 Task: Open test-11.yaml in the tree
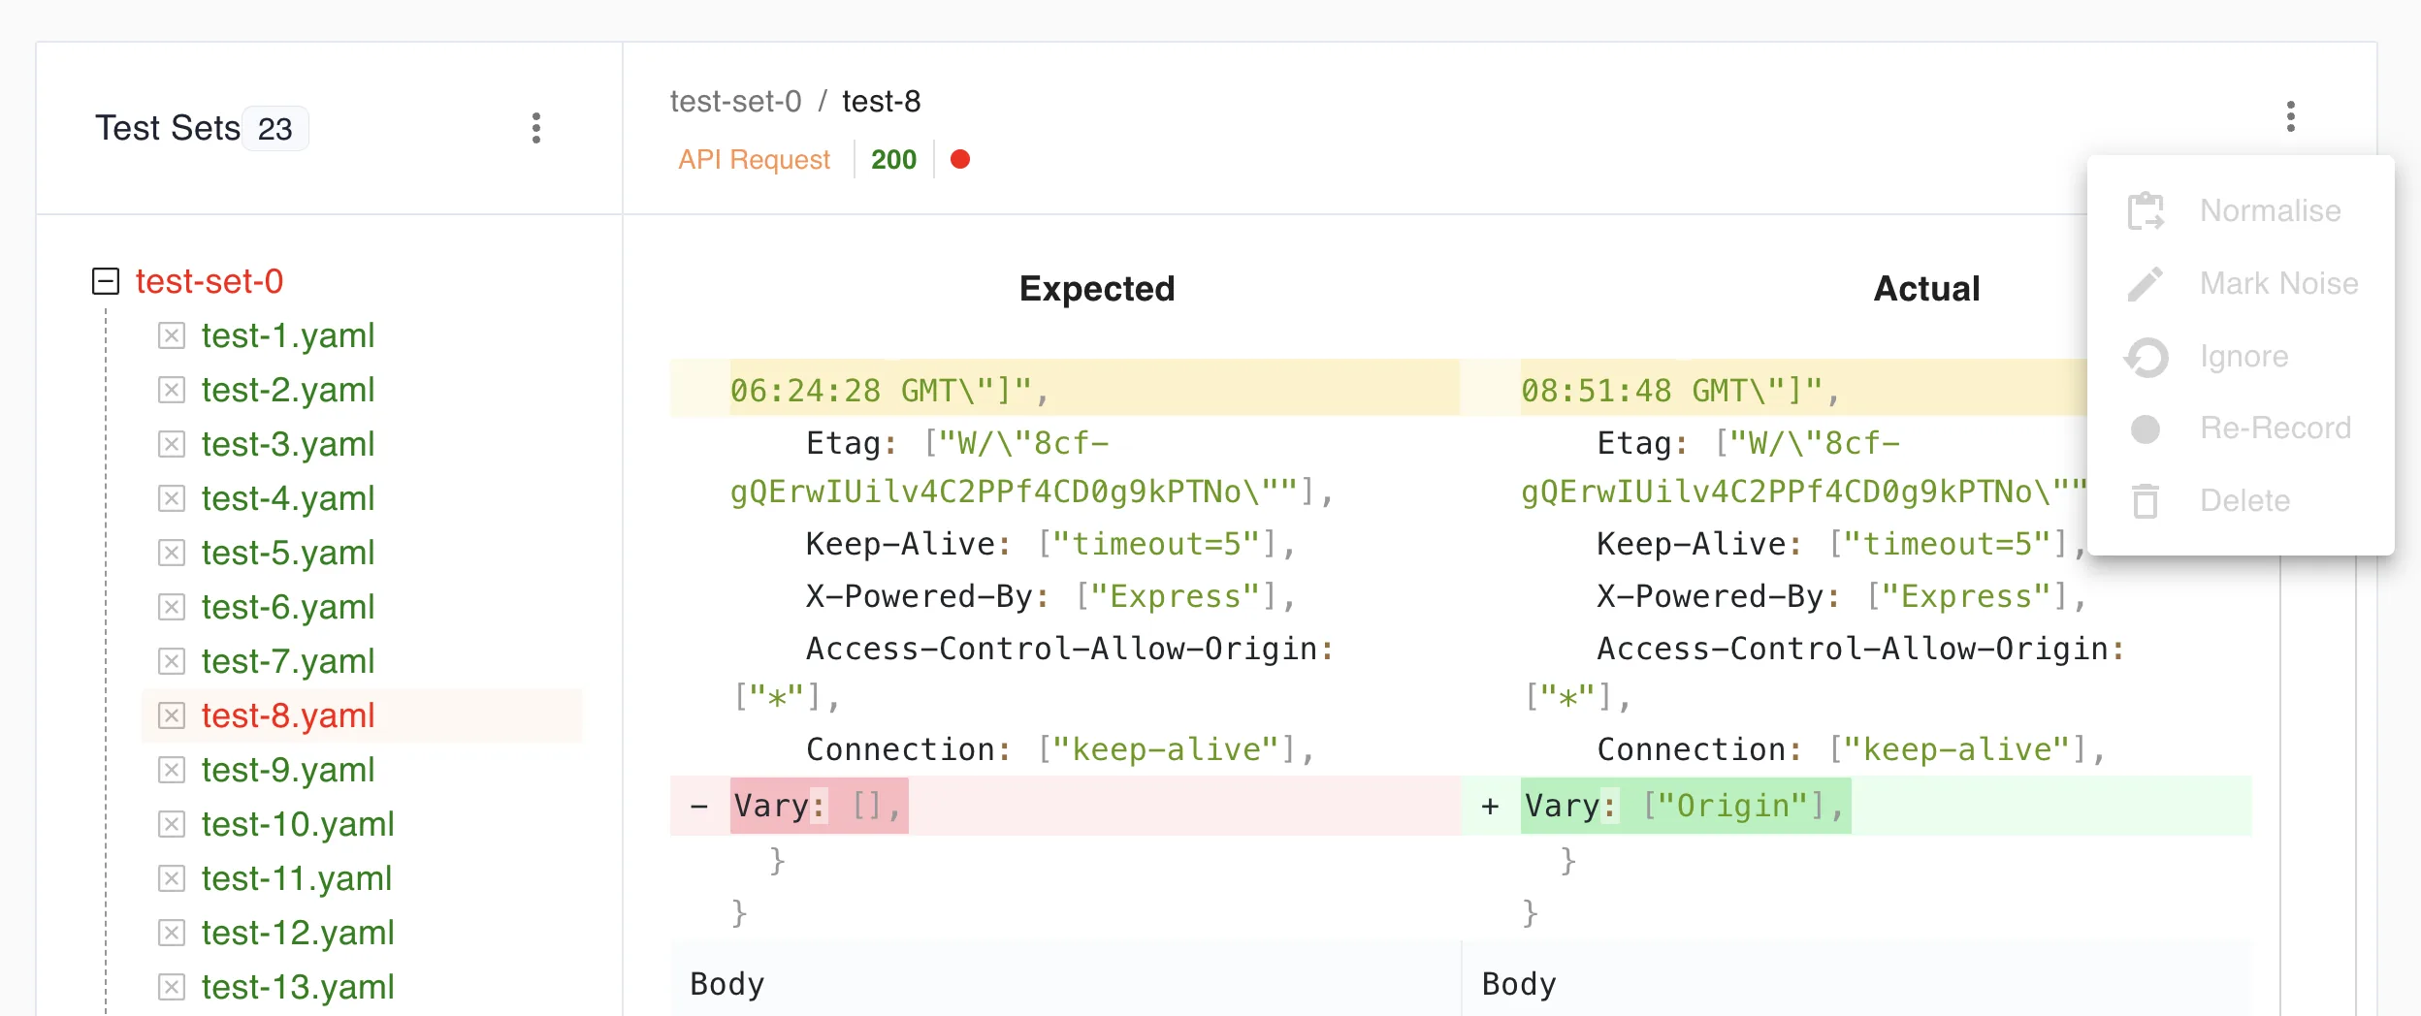[297, 878]
